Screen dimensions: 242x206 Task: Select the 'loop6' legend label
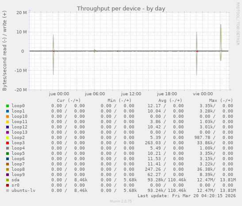pos(18,159)
